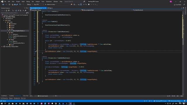This screenshot has width=187, height=105.
Task: Click the user account avatar
Action: [171, 1]
